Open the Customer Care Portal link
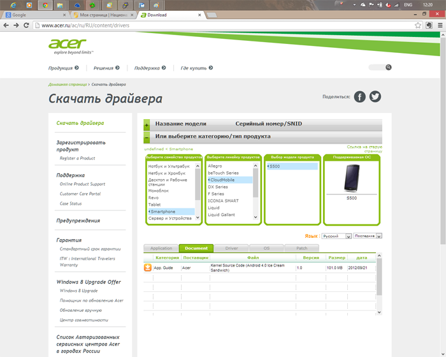This screenshot has width=446, height=357. point(80,194)
